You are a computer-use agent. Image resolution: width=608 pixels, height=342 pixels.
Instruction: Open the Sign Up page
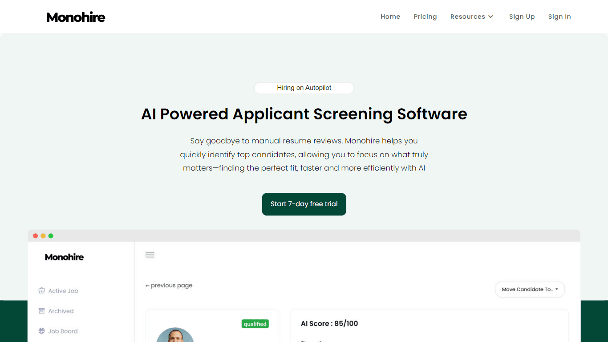522,16
